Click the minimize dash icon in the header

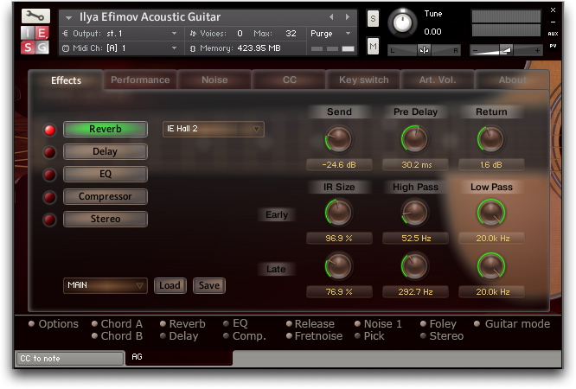click(x=553, y=22)
